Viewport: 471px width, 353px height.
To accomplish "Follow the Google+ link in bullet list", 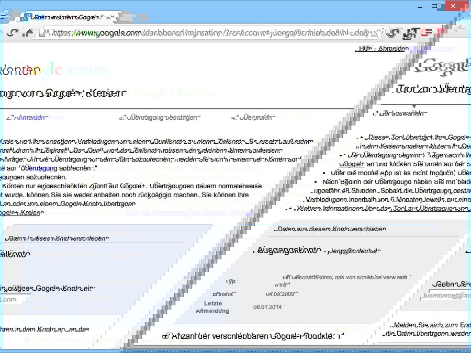I will (352, 164).
